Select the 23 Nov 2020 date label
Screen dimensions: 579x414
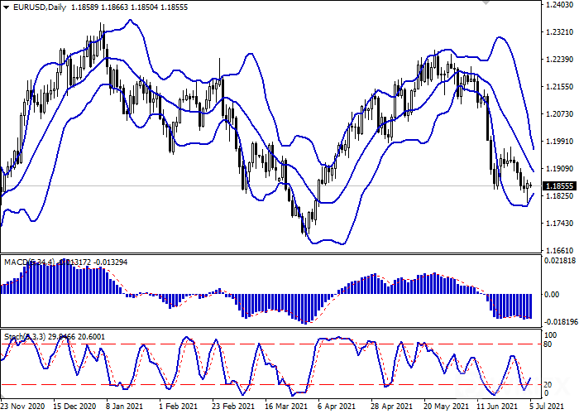click(x=23, y=407)
